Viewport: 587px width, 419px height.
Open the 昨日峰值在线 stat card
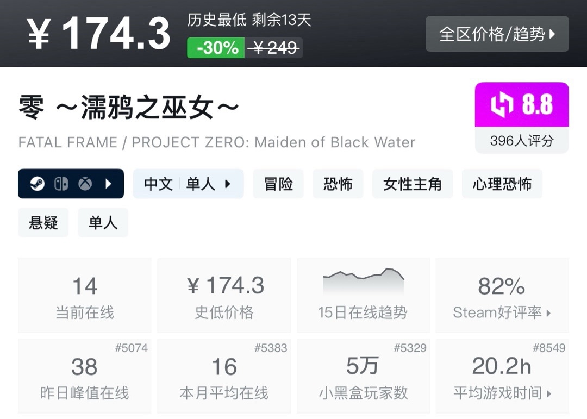[85, 376]
